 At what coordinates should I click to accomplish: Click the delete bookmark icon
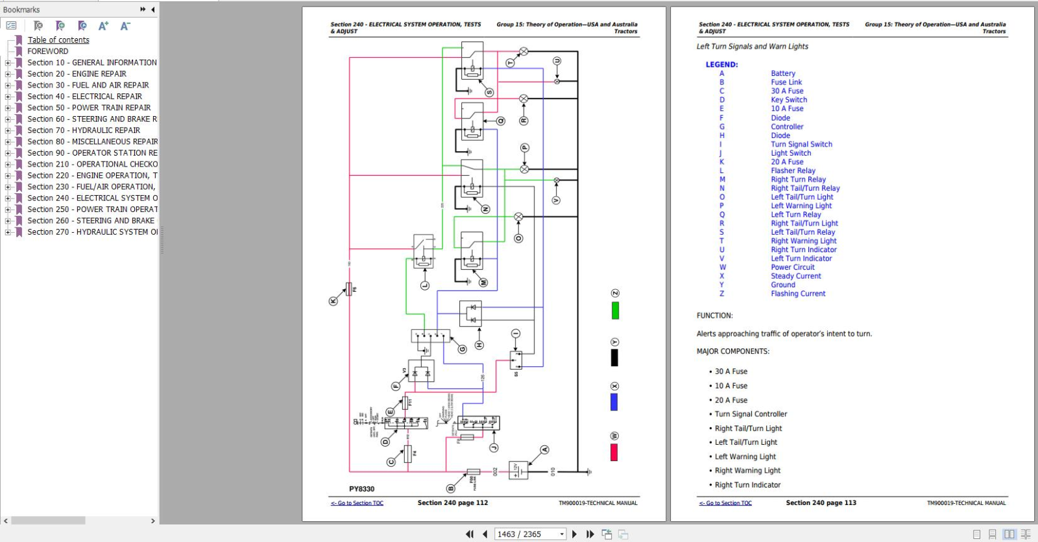coord(38,26)
